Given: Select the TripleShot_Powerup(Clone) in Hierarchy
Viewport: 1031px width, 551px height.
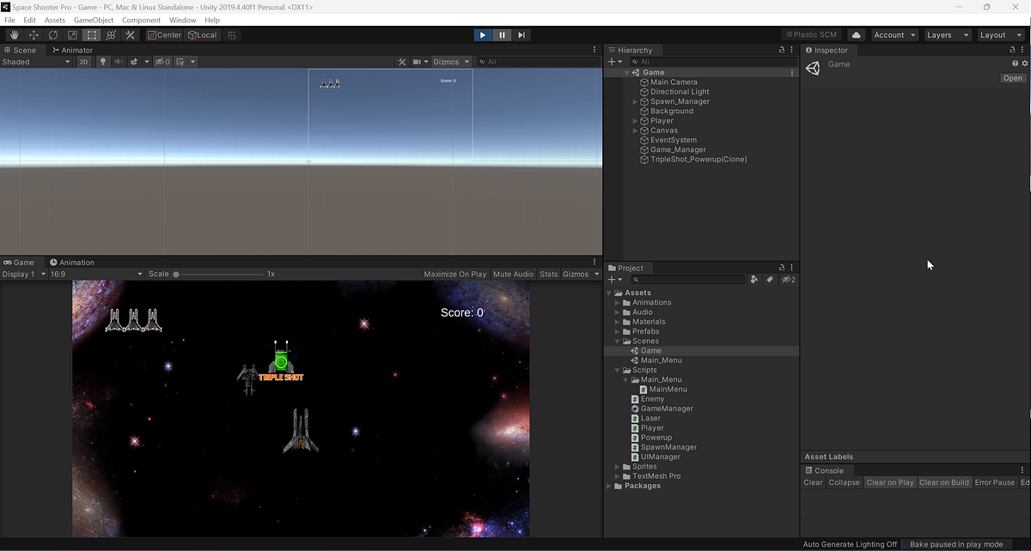Looking at the screenshot, I should pyautogui.click(x=694, y=159).
